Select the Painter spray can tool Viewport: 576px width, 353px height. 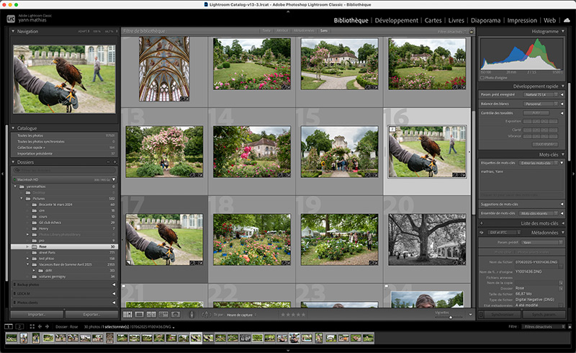(x=192, y=314)
